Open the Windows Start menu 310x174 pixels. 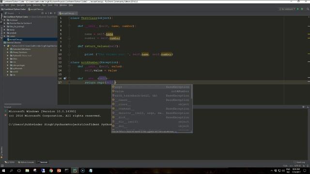(x=3, y=171)
